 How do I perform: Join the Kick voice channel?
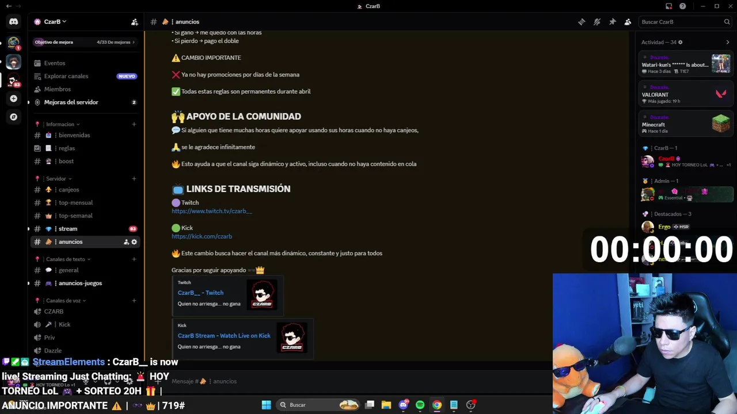coord(85,325)
